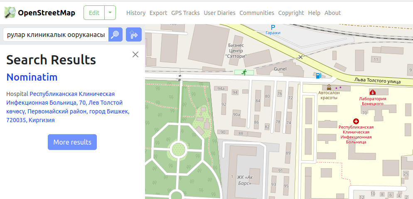This screenshot has width=413, height=199.
Task: Click building number 80 on map
Action: [267, 96]
